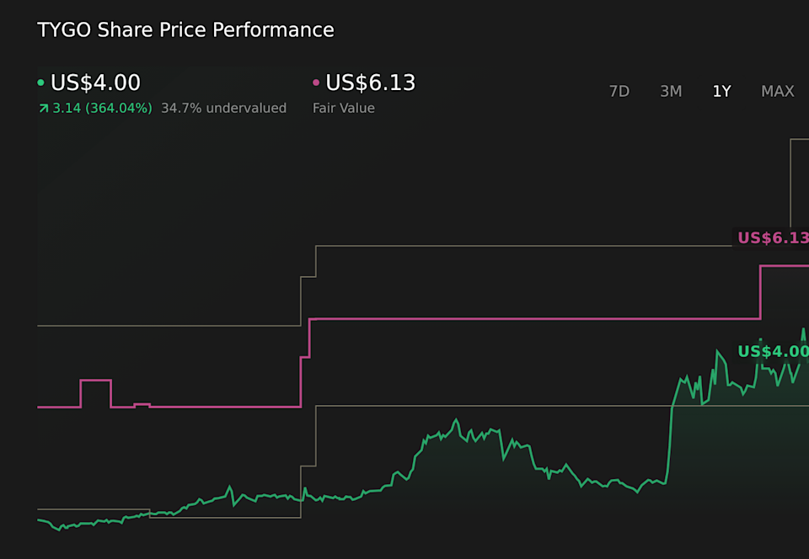
Task: Select the 1Y time range
Action: coord(721,92)
